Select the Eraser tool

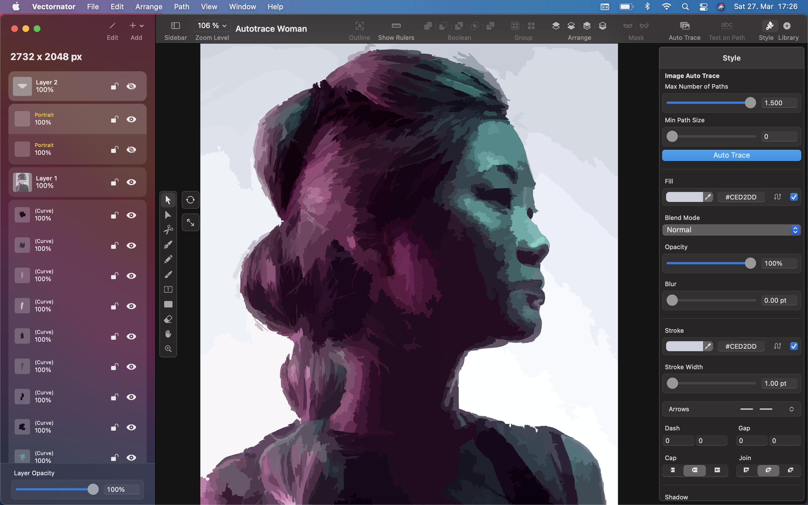(x=168, y=319)
